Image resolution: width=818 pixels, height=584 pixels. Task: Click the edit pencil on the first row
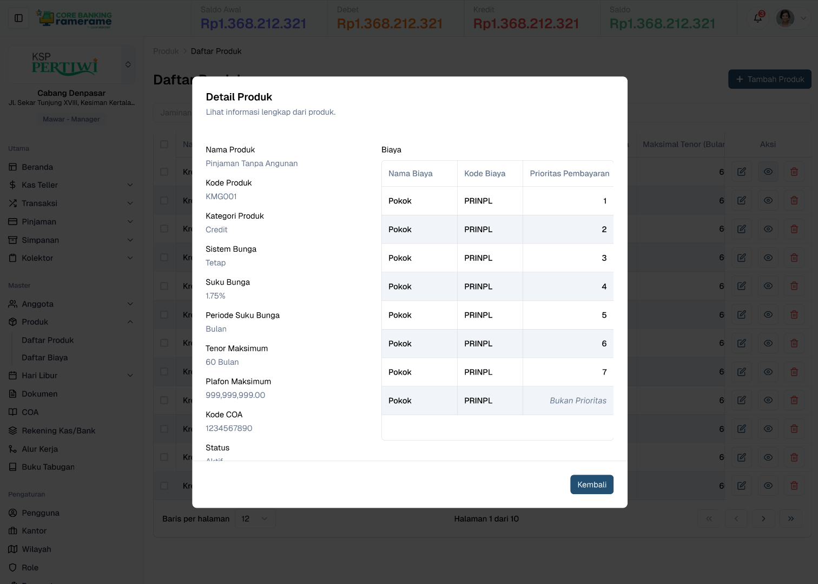741,171
